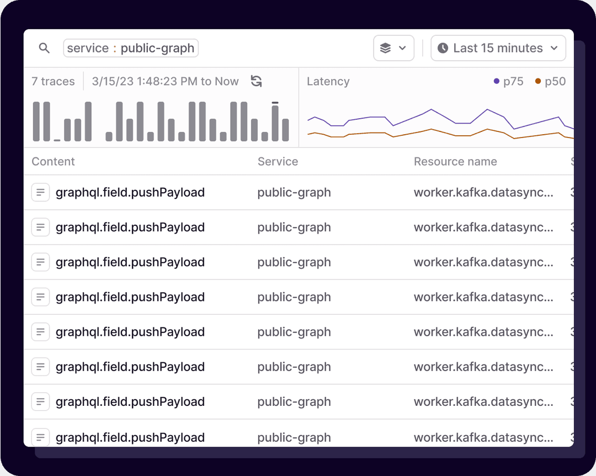Click the log icon in first row
This screenshot has height=476, width=596.
pyautogui.click(x=40, y=193)
